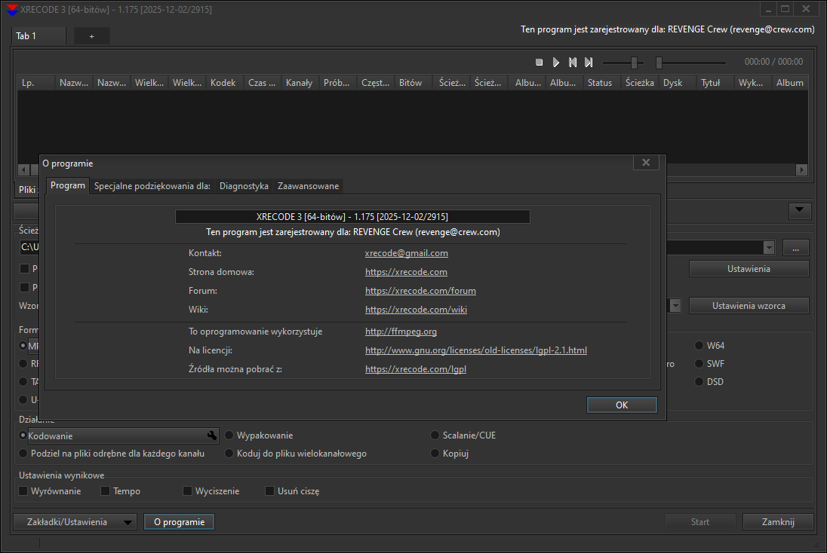Select the Program tab

tap(67, 185)
